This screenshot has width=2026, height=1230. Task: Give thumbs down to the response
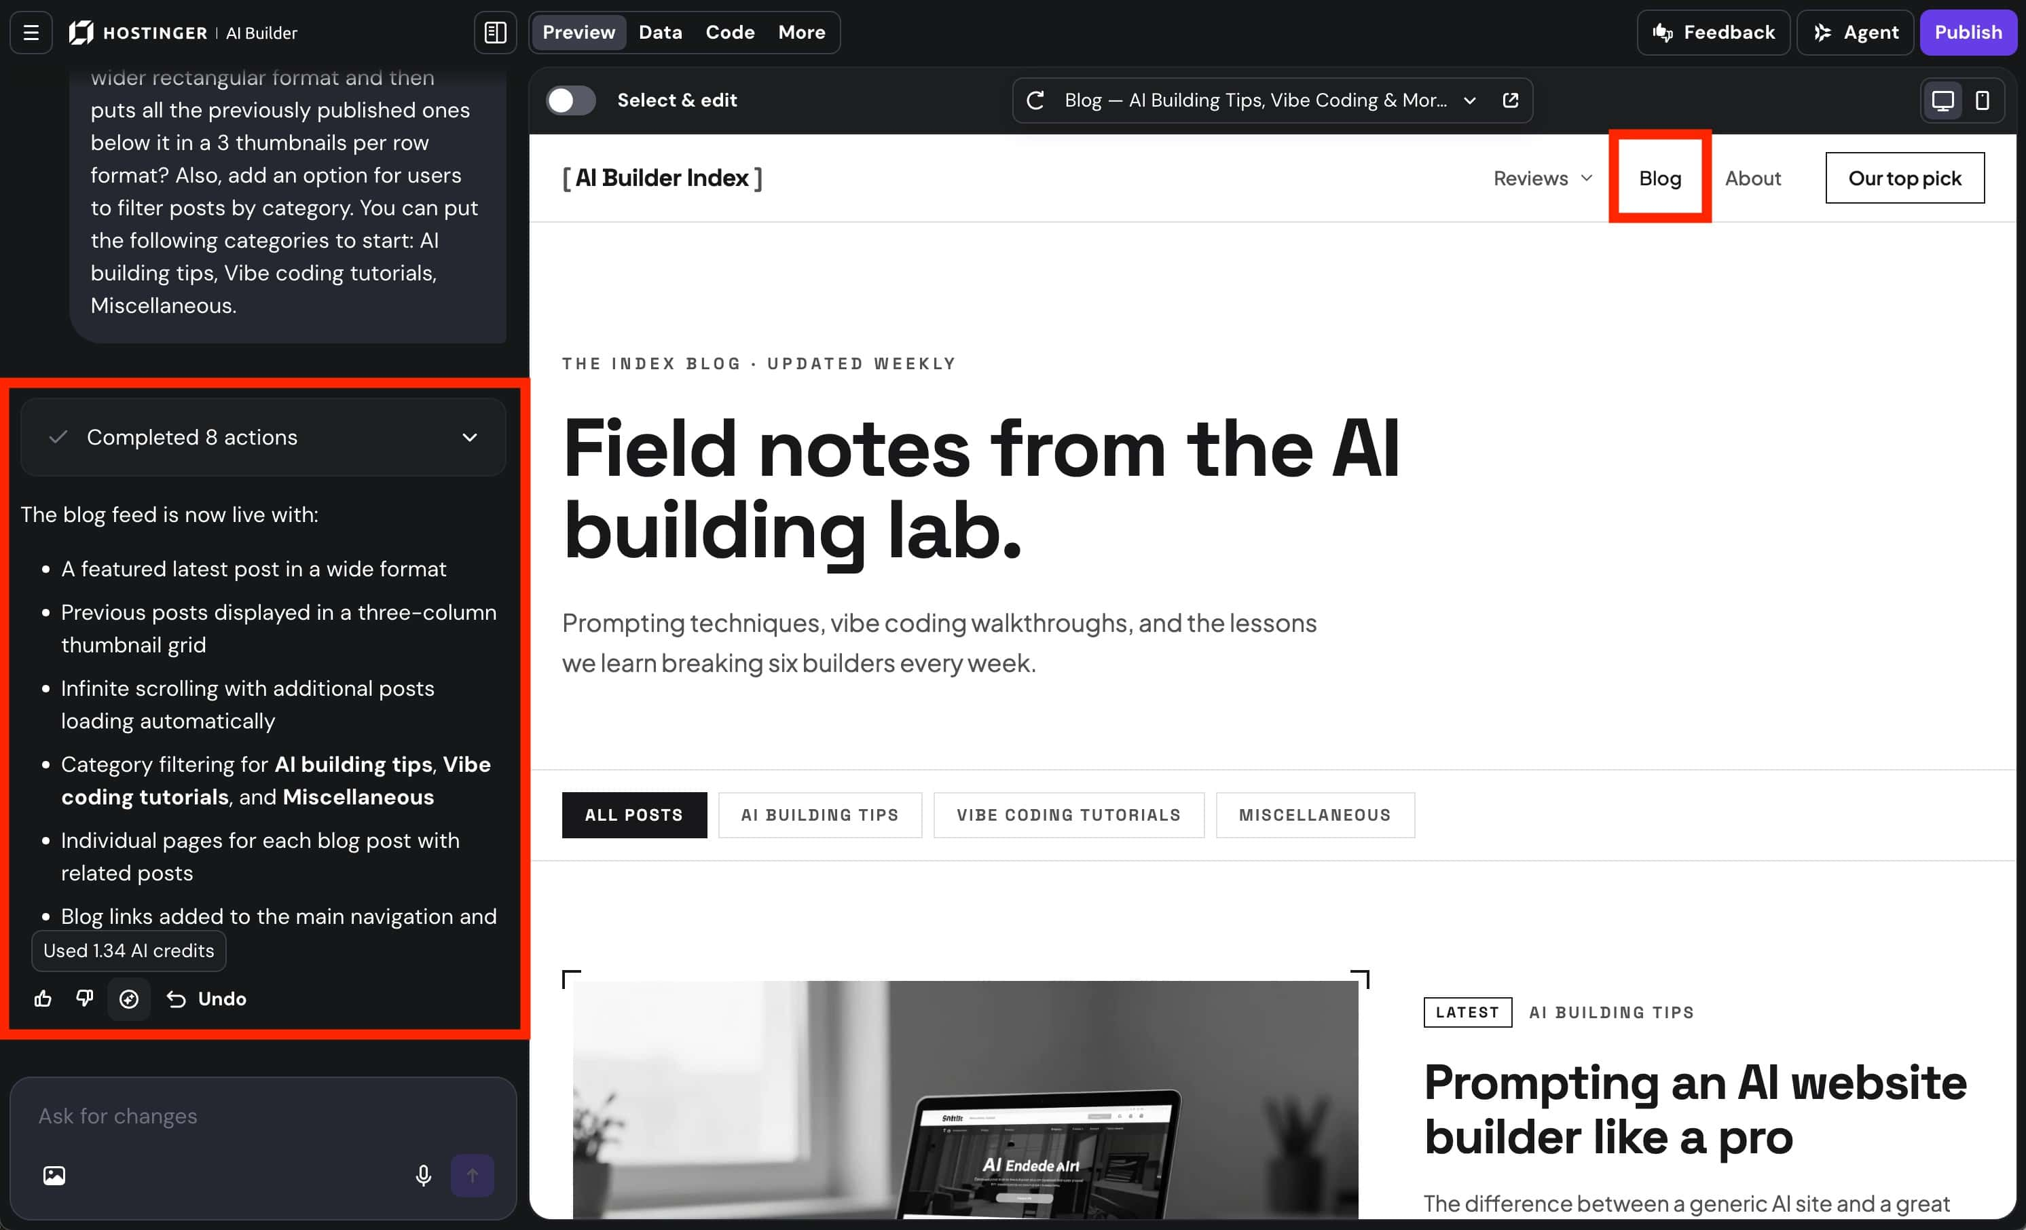coord(85,998)
